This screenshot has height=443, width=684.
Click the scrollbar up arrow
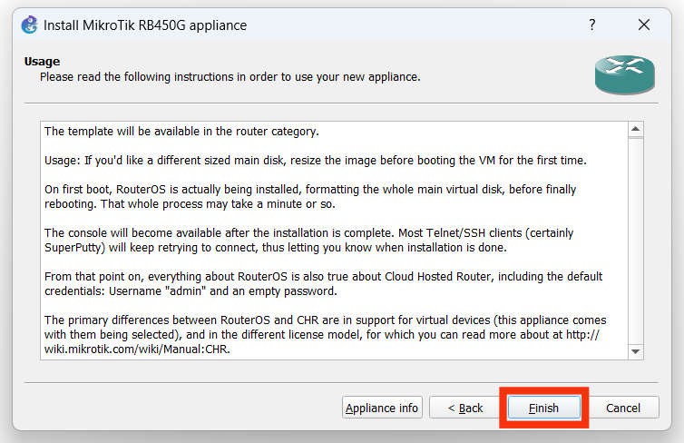click(x=635, y=130)
